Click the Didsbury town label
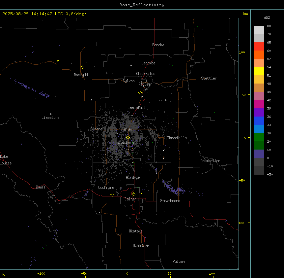 [126, 142]
